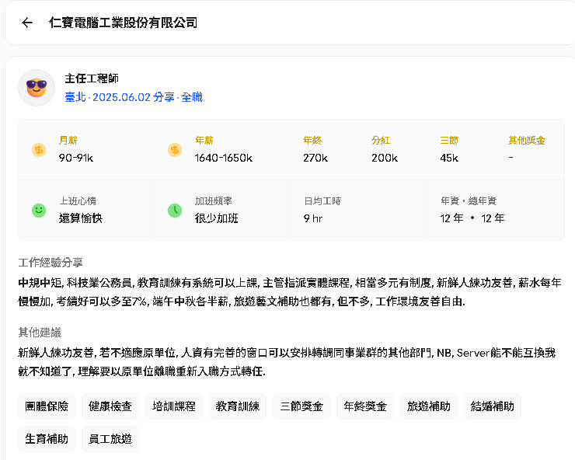
Task: Click the 日均工時 label
Action: point(322,201)
